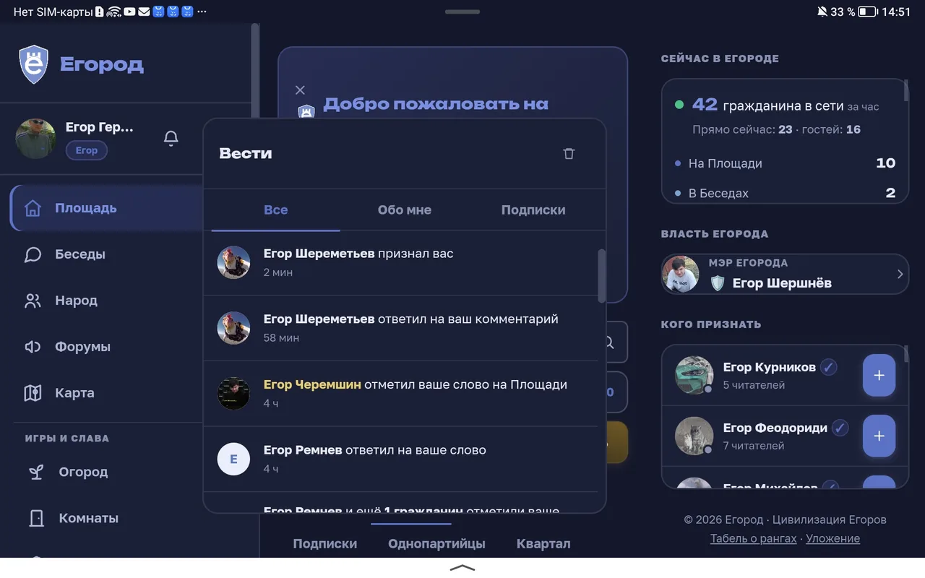Pull up the bottom navigation handle
This screenshot has height=578, width=925.
tap(462, 568)
